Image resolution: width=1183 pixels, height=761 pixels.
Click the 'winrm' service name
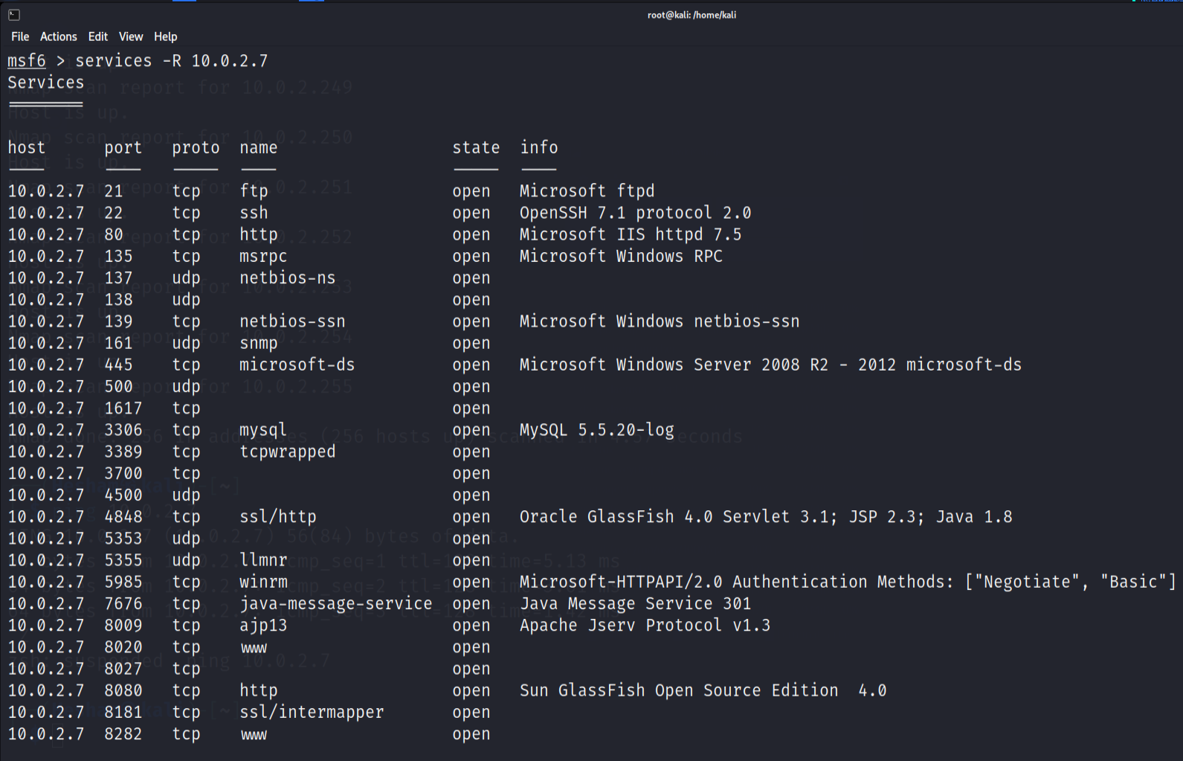tap(263, 582)
